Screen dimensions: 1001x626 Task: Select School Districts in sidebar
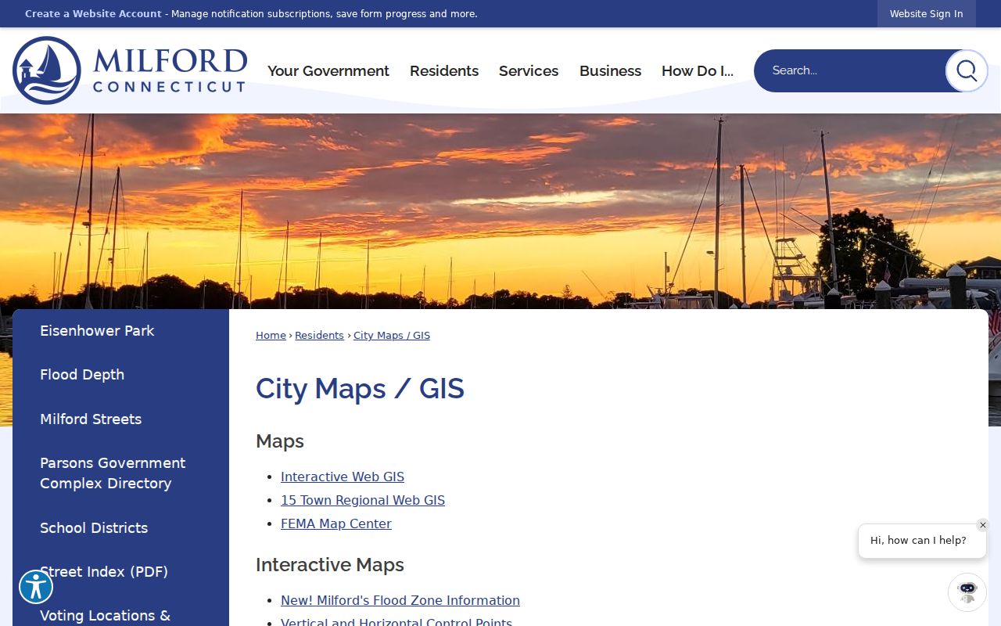[x=120, y=527]
